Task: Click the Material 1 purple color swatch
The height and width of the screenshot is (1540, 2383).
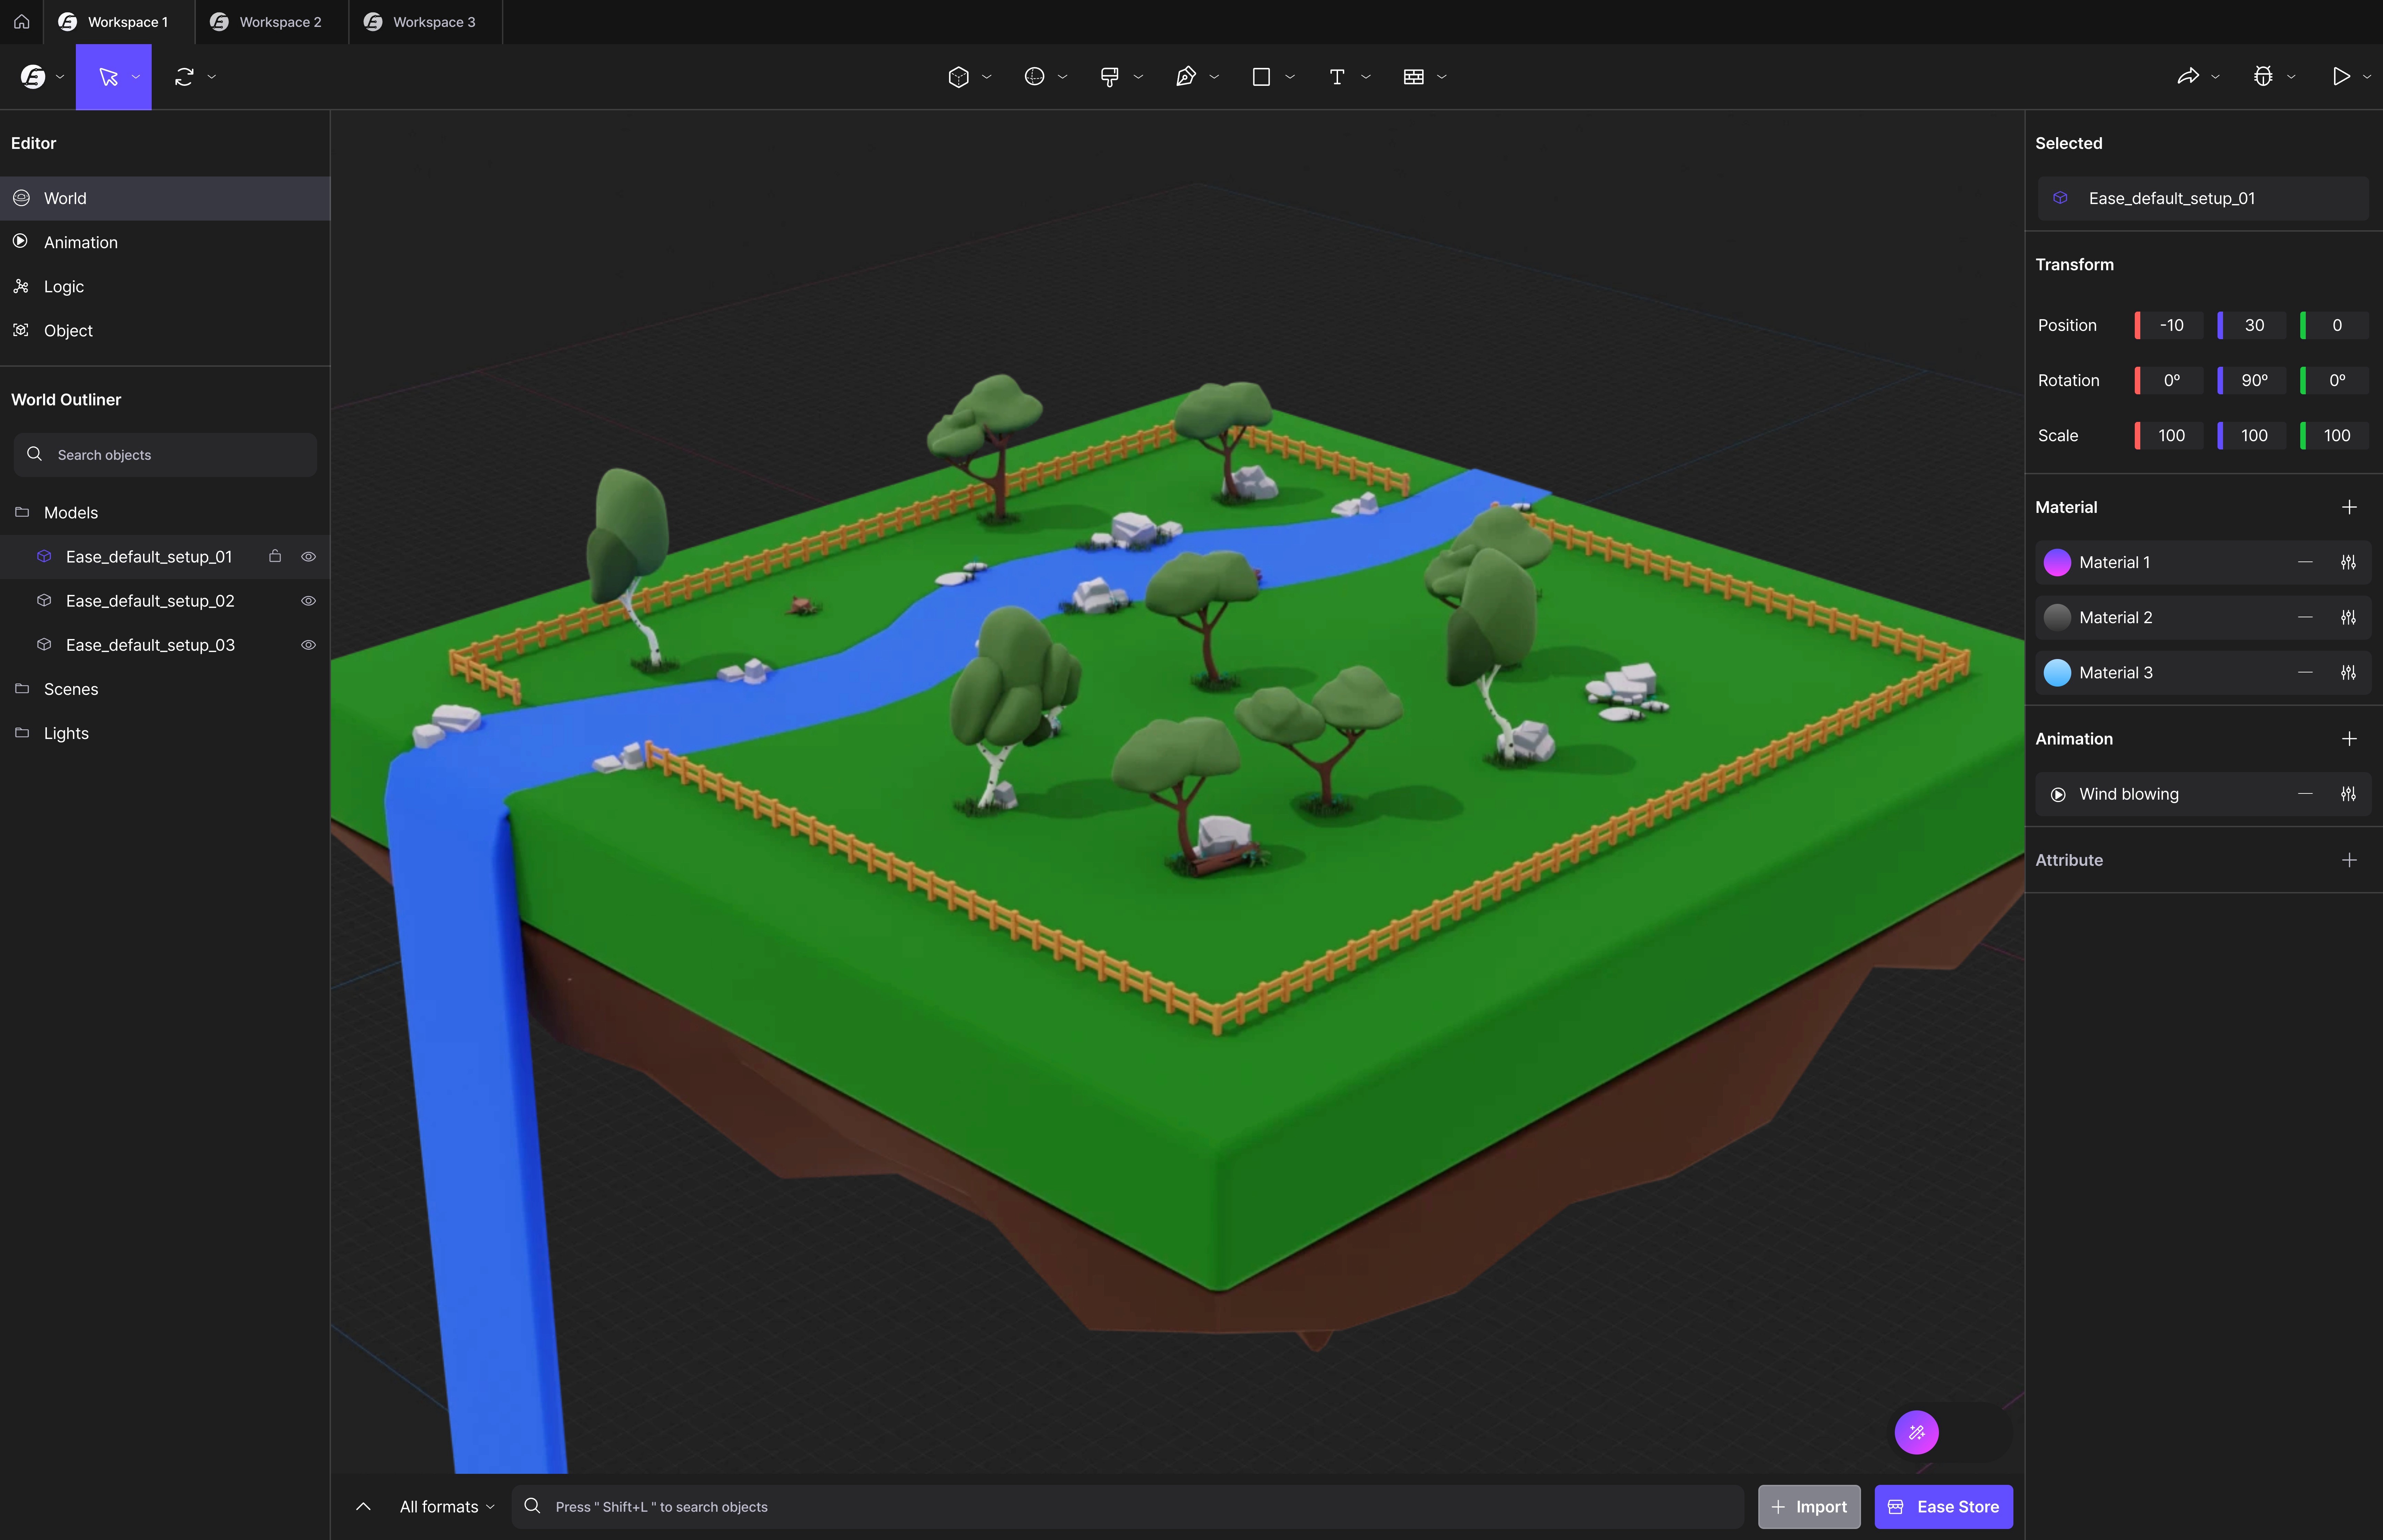Action: (x=2056, y=563)
